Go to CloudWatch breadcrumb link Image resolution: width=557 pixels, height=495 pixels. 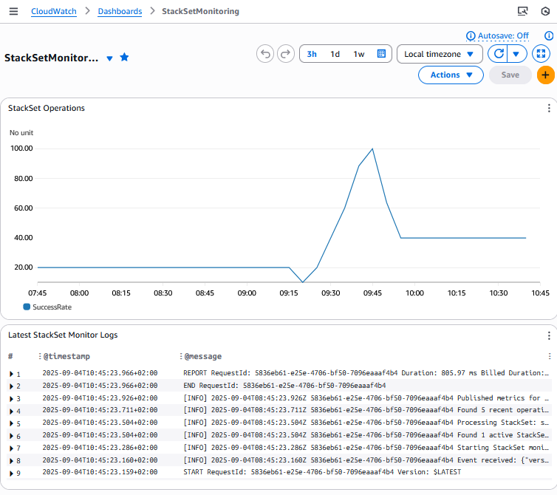coord(52,12)
